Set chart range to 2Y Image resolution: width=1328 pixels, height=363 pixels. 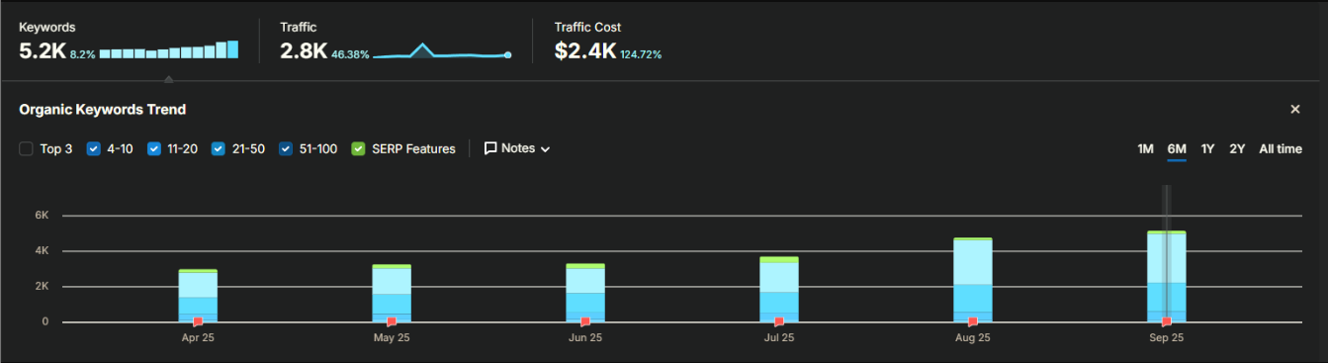[x=1237, y=149]
